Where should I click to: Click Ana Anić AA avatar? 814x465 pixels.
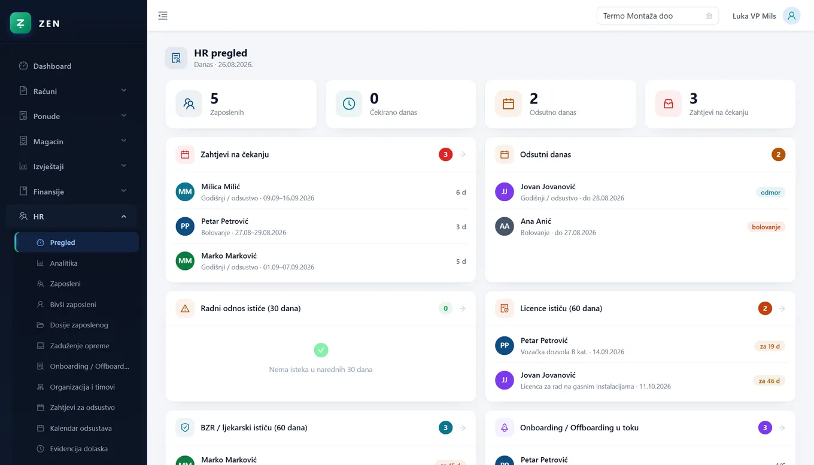(505, 226)
